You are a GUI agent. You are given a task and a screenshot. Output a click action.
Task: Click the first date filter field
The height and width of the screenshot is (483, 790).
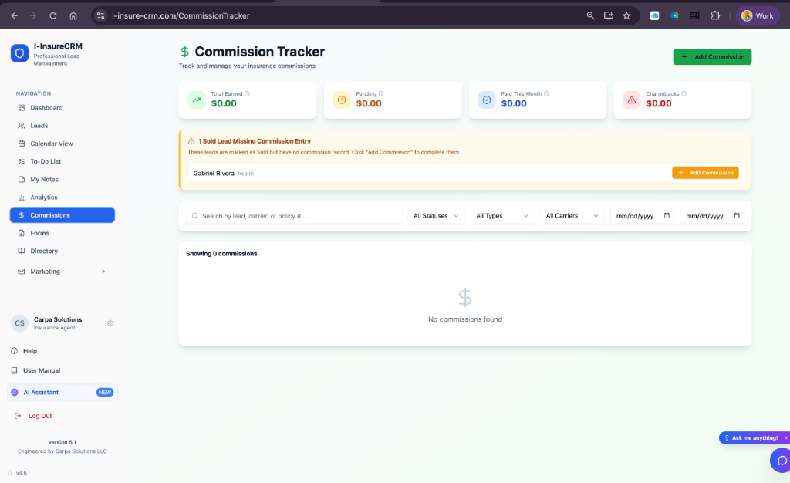pos(643,216)
